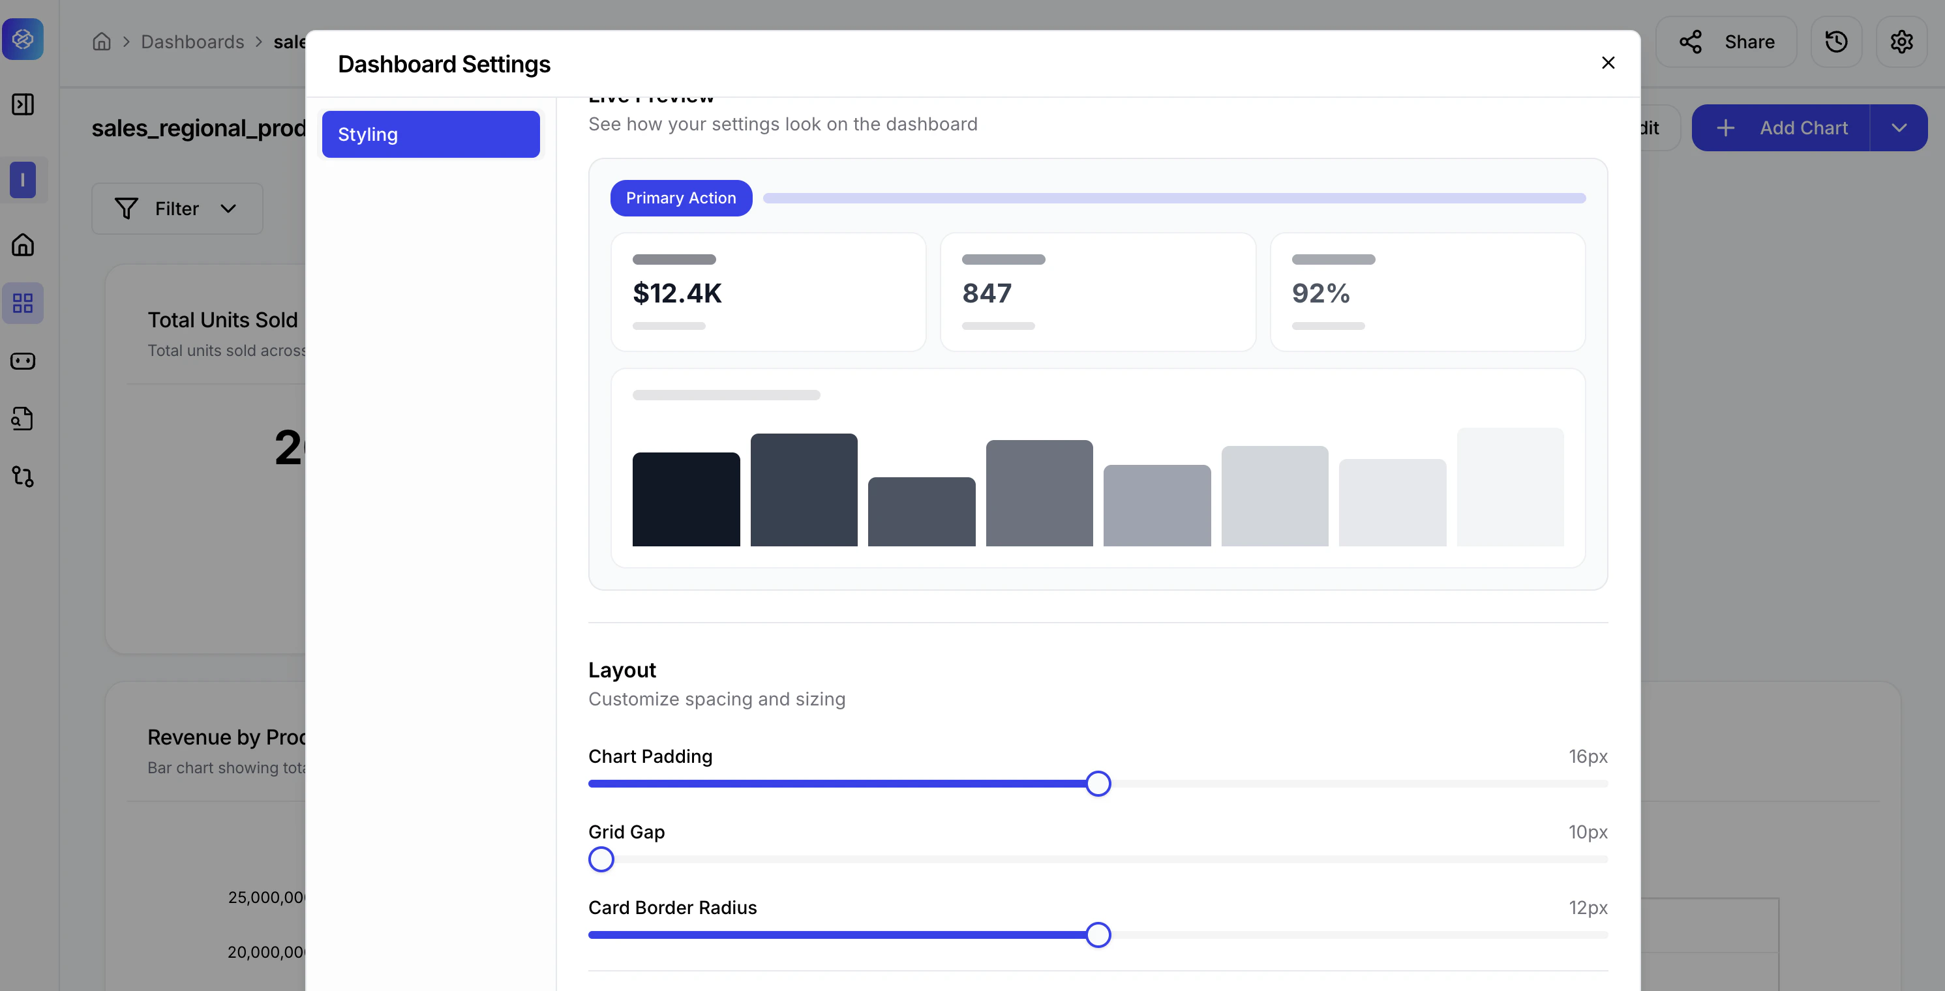Click the Chart Padding label

pyautogui.click(x=650, y=756)
